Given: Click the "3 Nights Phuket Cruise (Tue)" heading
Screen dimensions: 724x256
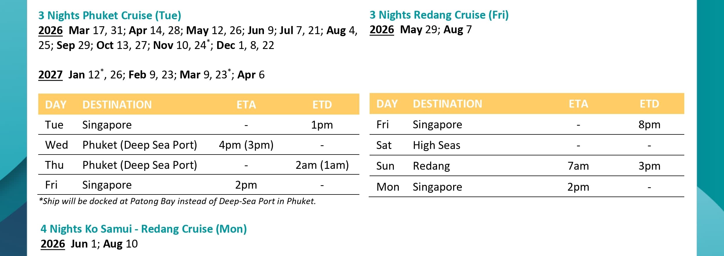Looking at the screenshot, I should click(x=110, y=15).
